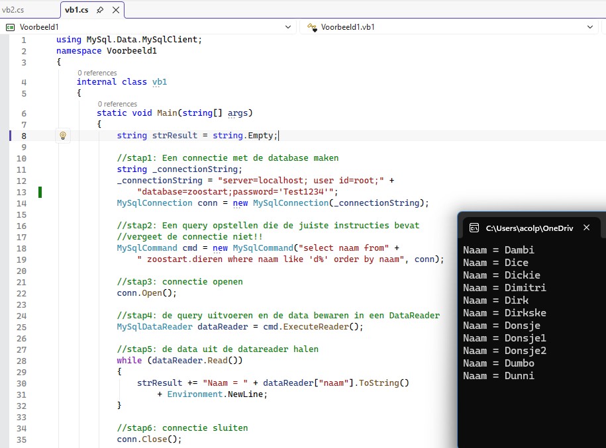Click line number 8 in the gutter
This screenshot has height=448, width=606.
tap(24, 136)
